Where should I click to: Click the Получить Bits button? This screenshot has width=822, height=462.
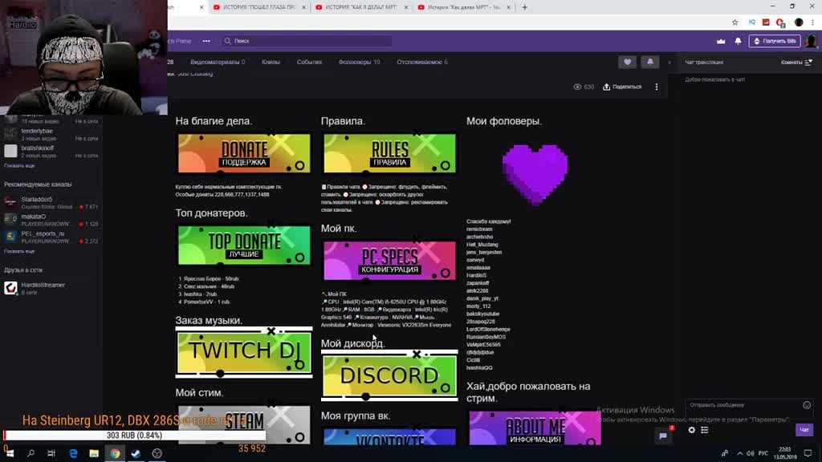775,41
